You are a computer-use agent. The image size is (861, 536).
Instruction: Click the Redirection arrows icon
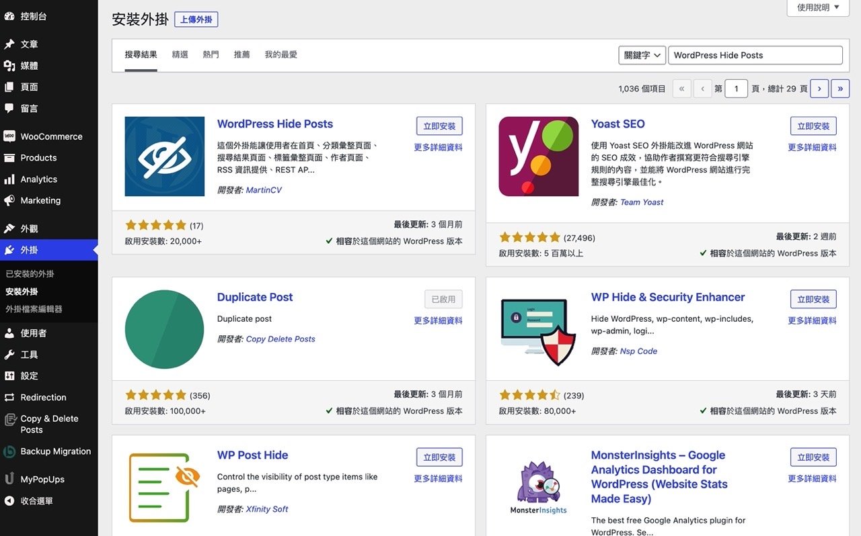coord(9,398)
